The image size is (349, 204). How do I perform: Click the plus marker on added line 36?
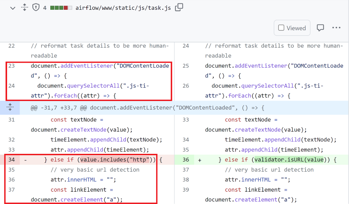(x=199, y=160)
